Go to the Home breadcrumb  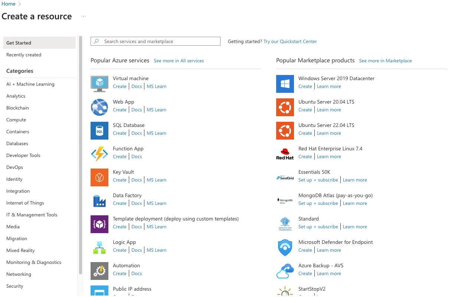[x=9, y=4]
